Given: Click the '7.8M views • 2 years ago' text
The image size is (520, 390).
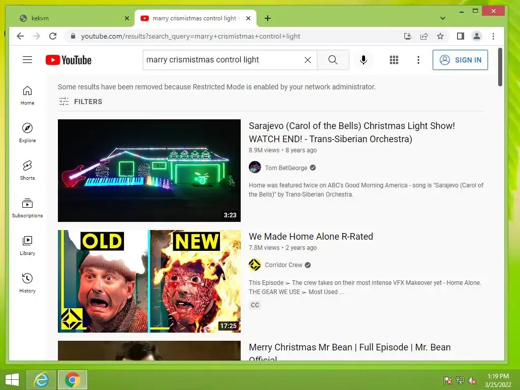Looking at the screenshot, I should pyautogui.click(x=282, y=248).
